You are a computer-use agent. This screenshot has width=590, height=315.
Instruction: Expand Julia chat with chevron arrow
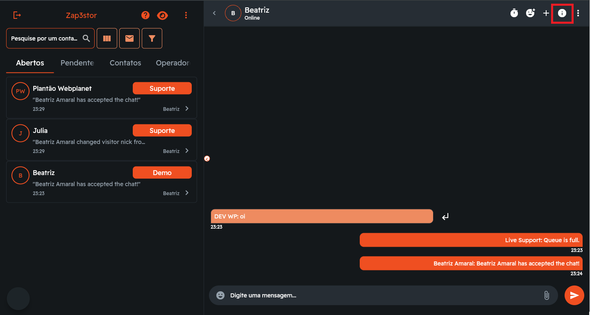tap(187, 151)
